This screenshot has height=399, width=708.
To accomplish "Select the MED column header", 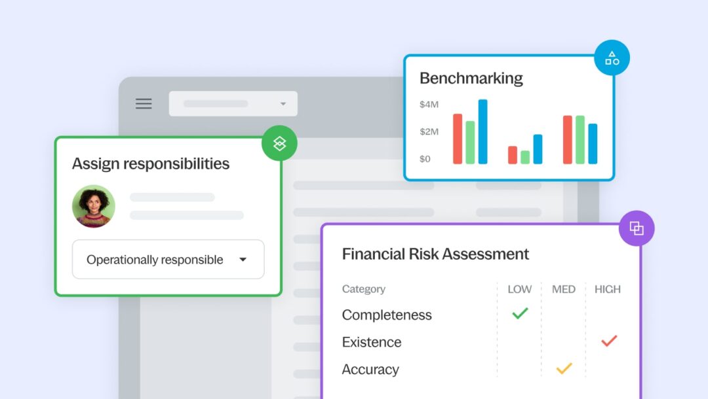I will pos(564,289).
